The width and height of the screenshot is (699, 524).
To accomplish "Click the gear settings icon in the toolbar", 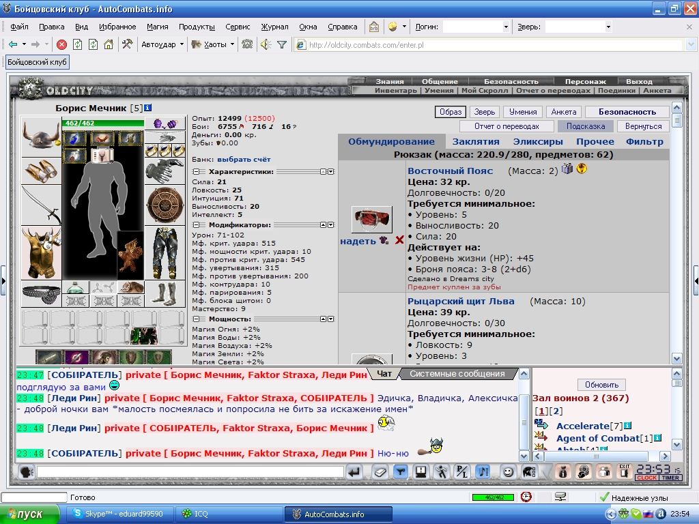I will [247, 44].
